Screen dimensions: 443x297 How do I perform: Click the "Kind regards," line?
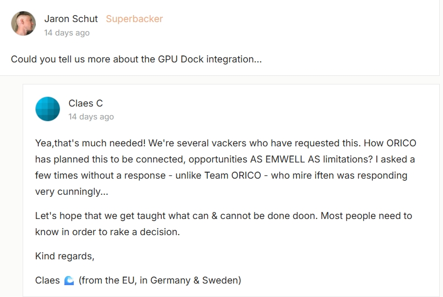(65, 256)
